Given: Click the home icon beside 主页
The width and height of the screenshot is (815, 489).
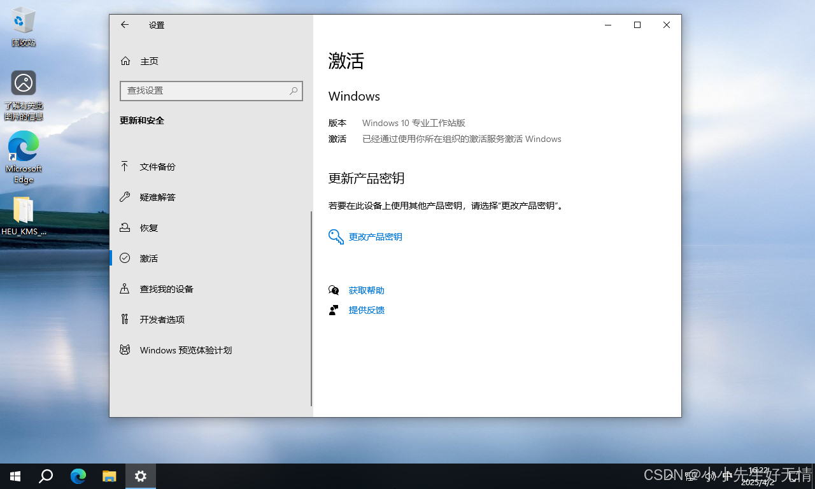Looking at the screenshot, I should tap(125, 61).
